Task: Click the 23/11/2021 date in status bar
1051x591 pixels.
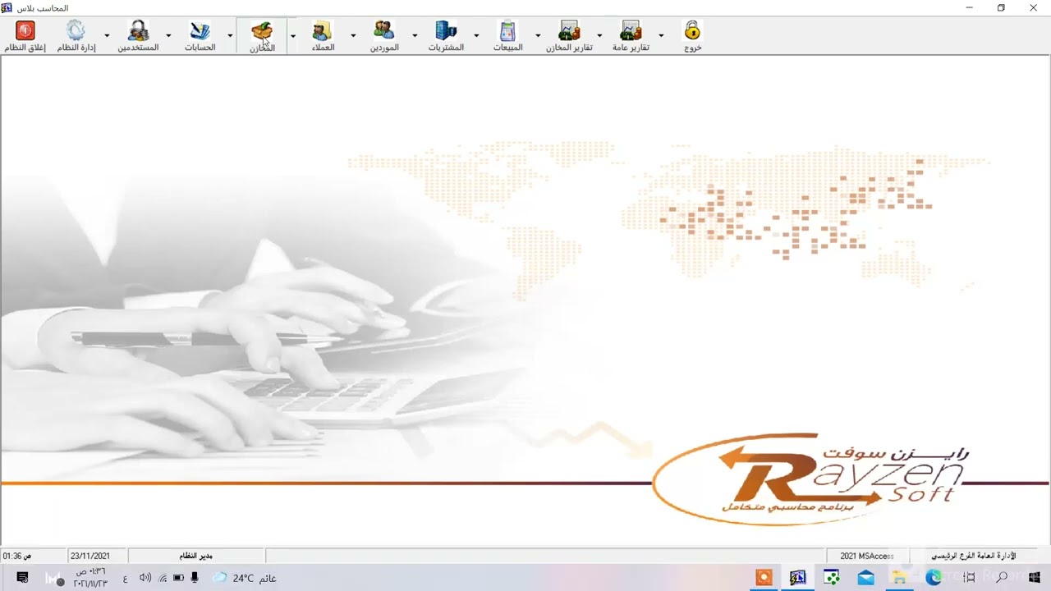Action: 90,556
